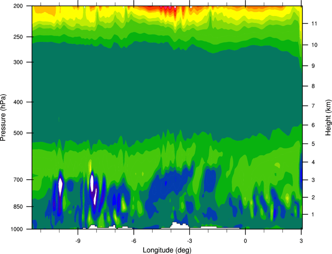Screen dimensions: 332x254
Task: Click the 250 pressure tick label
Action: (18, 37)
